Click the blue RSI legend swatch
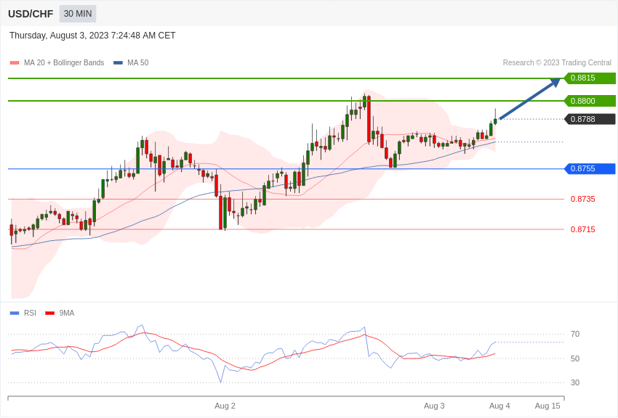The width and height of the screenshot is (618, 418). pos(15,313)
